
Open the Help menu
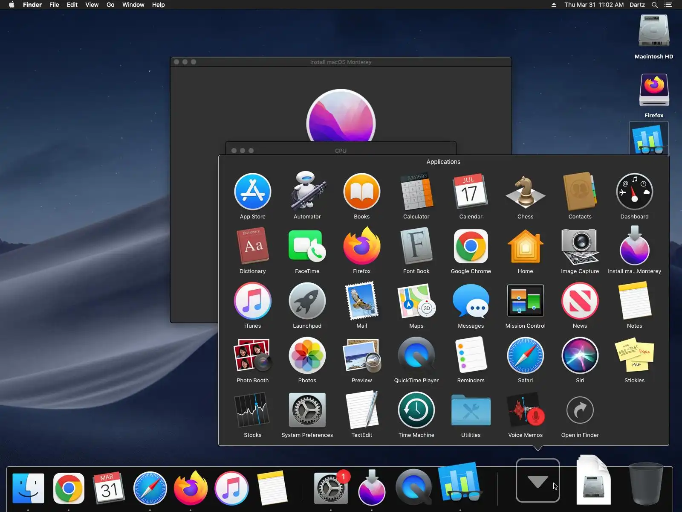coord(158,5)
